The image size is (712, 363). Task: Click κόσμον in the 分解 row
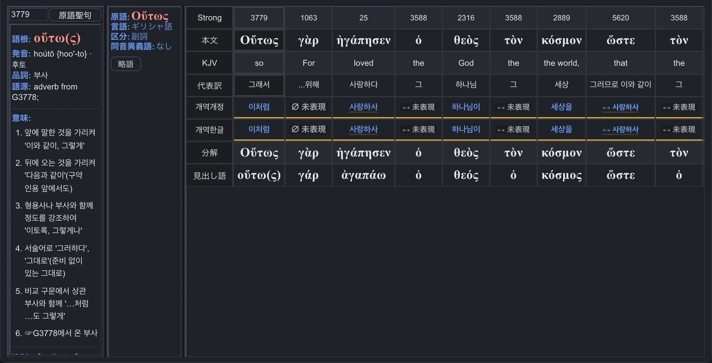[562, 153]
